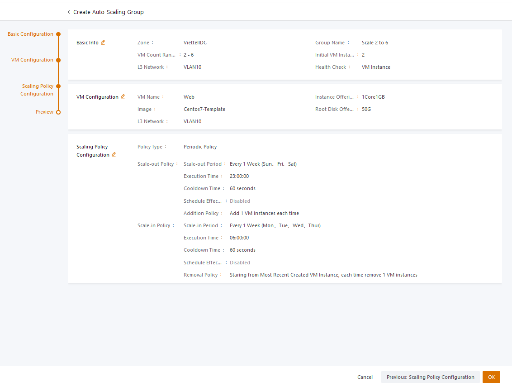Confirm creation with the OK button

[491, 377]
